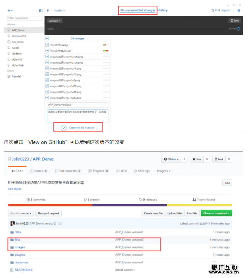250x278 pixels.
Task: Click the Filter repositories field
Action: click(x=25, y=18)
